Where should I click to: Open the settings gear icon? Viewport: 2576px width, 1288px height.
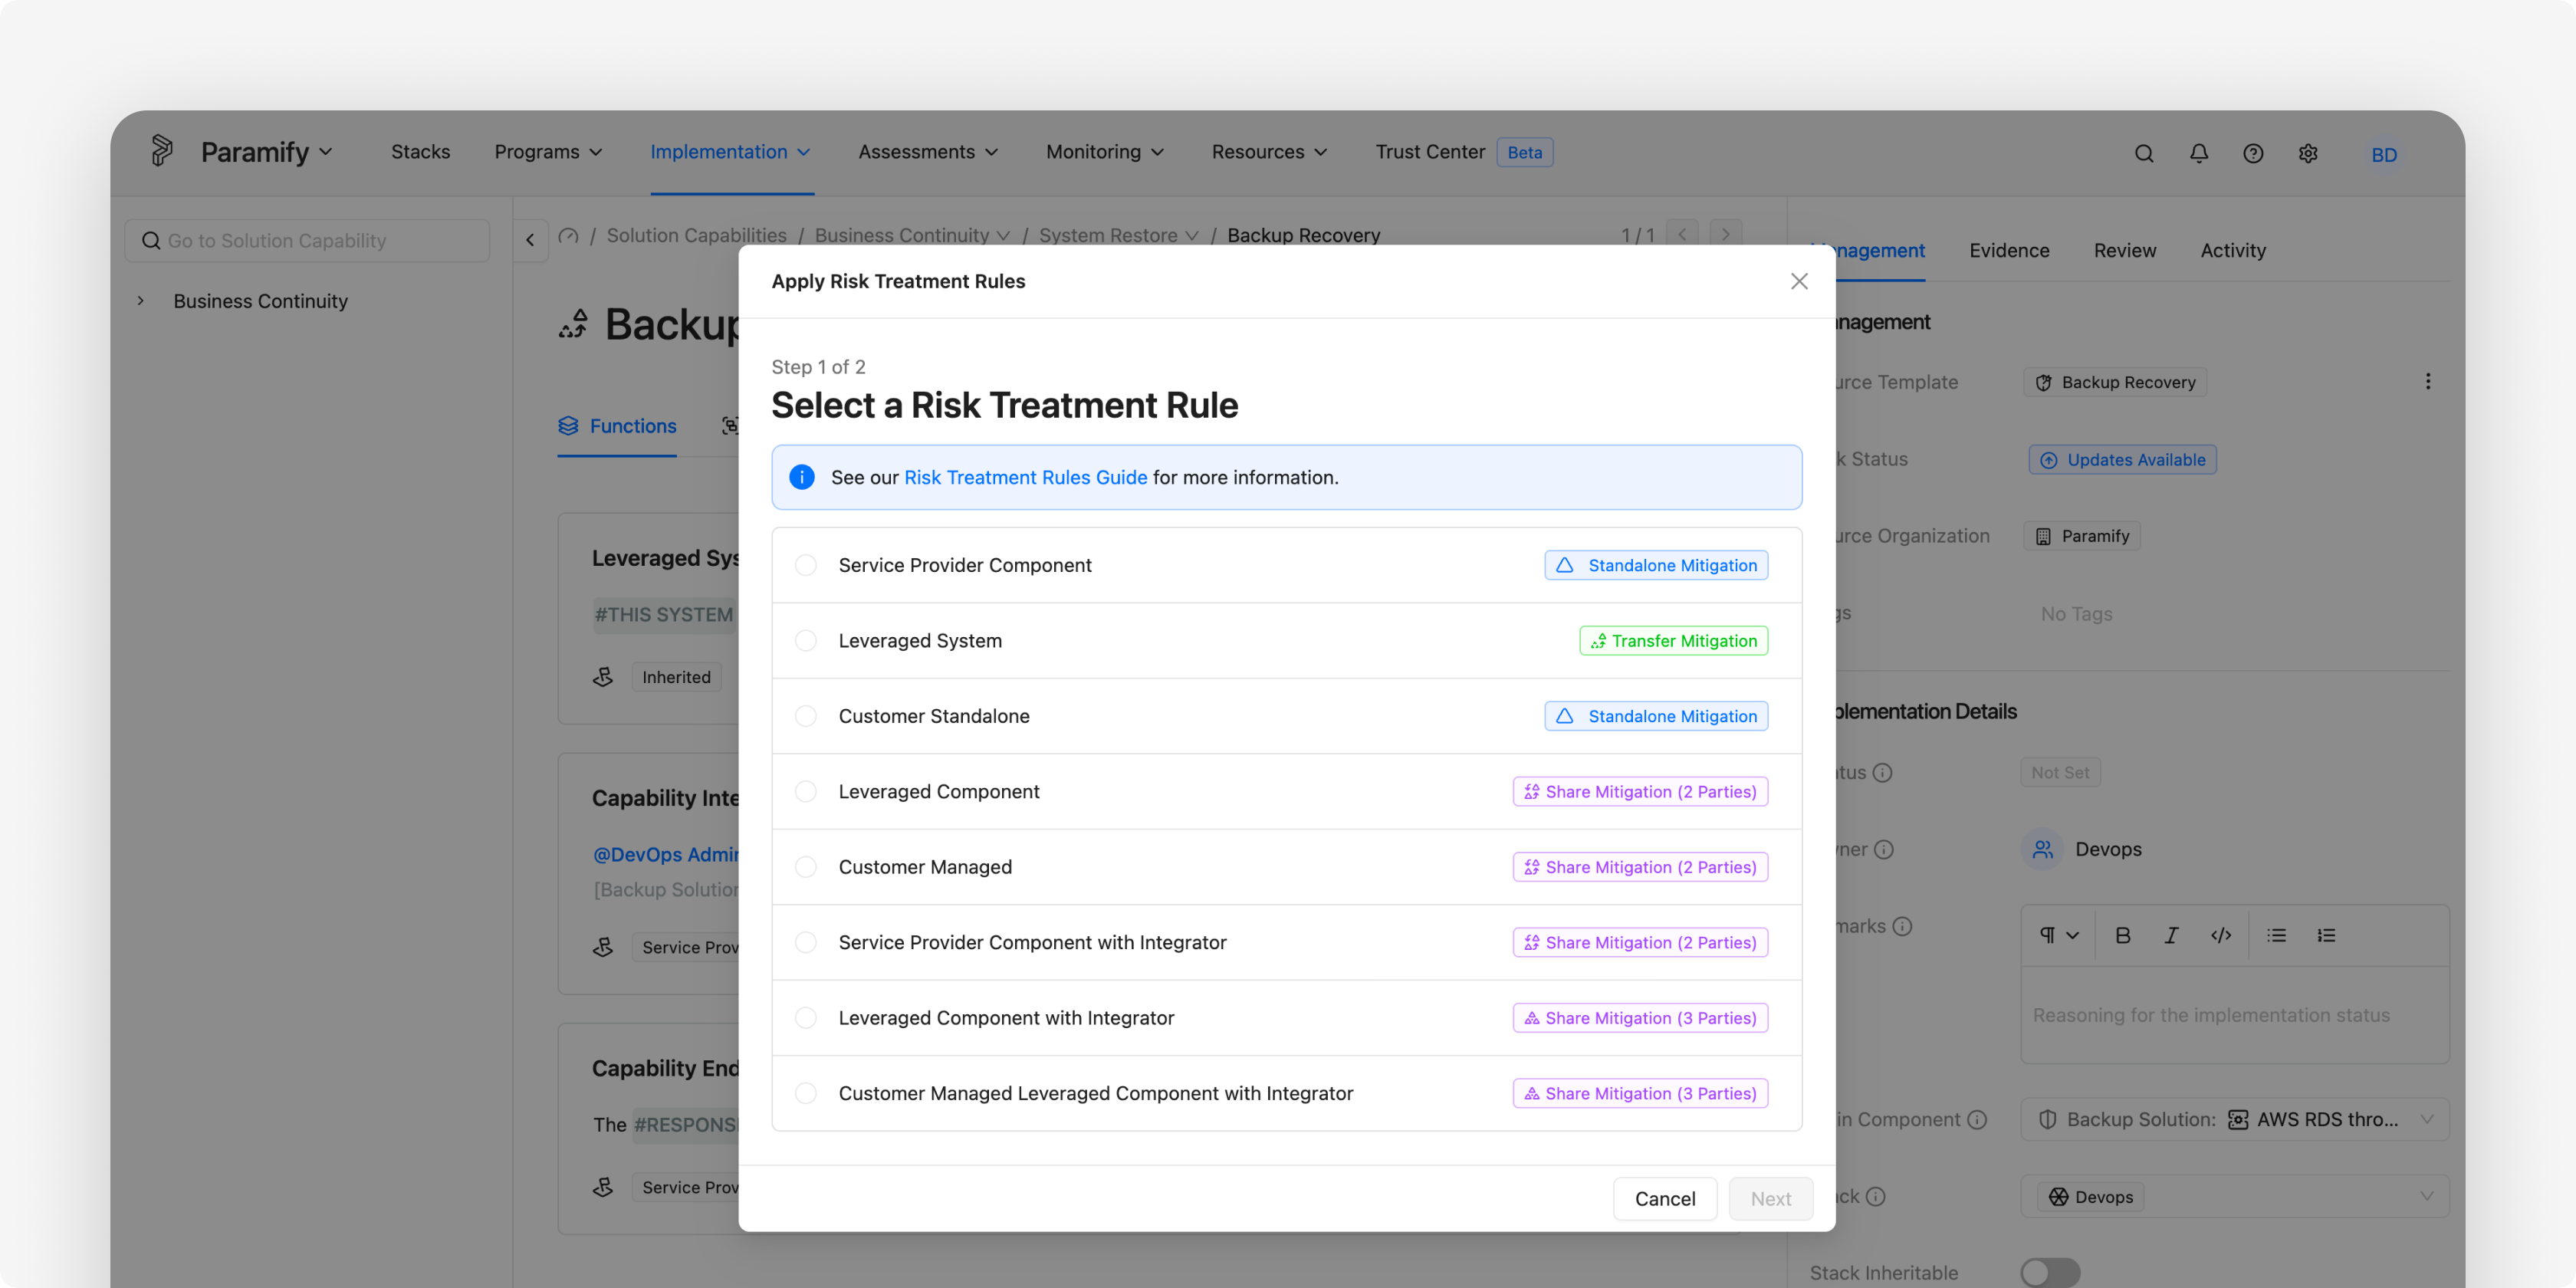pos(2307,153)
